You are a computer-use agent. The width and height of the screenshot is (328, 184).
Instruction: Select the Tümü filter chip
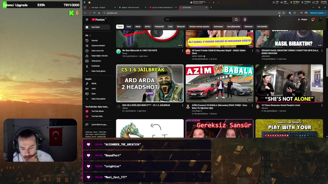click(120, 27)
